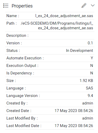98x133 pixels.
Task: Select the Properties panel title
Action: (x=22, y=6)
